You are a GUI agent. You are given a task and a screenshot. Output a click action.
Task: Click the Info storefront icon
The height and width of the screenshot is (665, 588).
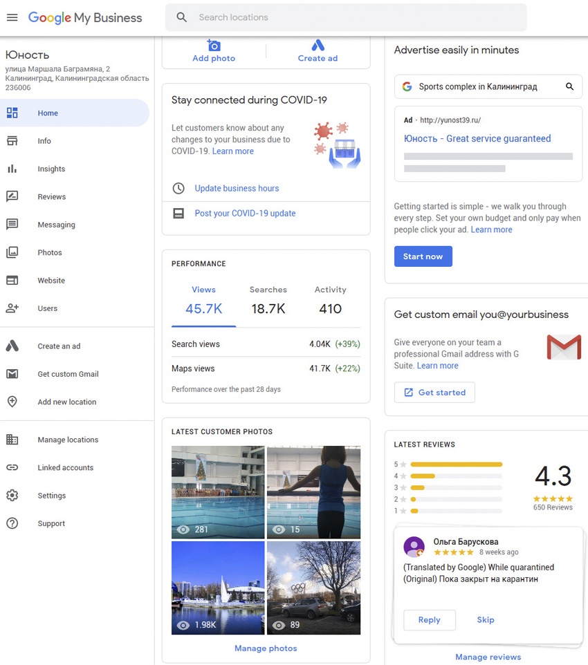point(12,141)
